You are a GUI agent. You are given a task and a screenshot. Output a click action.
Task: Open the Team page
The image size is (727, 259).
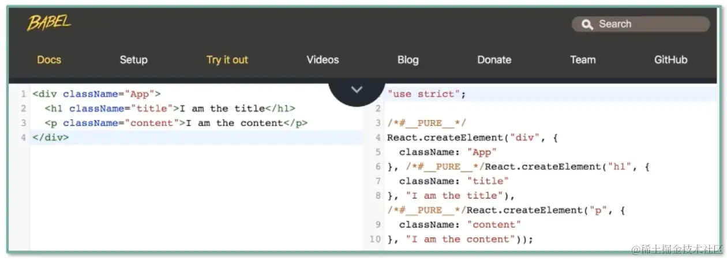click(583, 60)
